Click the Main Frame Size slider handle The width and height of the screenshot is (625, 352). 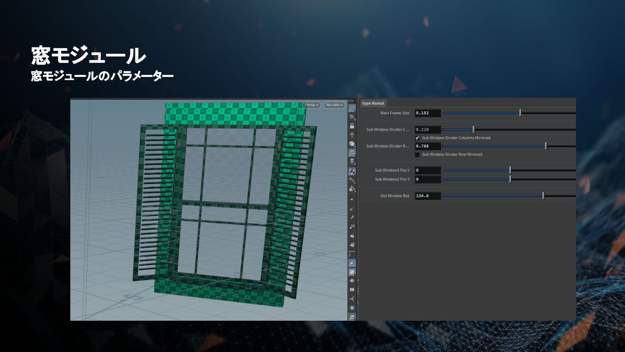[520, 113]
